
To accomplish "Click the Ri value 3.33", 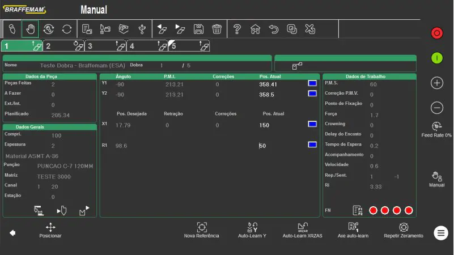I will pos(376,186).
